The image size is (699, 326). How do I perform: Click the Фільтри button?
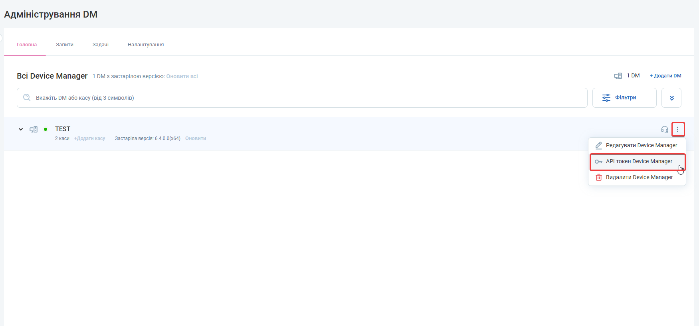(624, 98)
